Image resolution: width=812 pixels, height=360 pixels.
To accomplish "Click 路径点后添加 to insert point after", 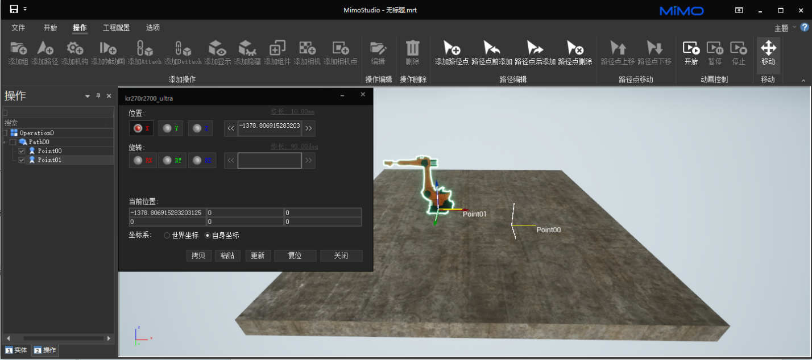I will click(x=535, y=48).
